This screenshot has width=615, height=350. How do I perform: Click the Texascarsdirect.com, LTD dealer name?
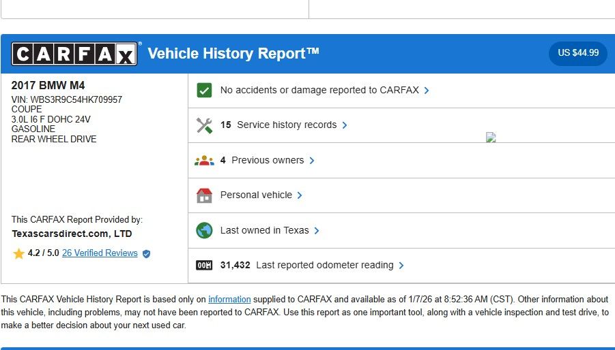tap(72, 234)
